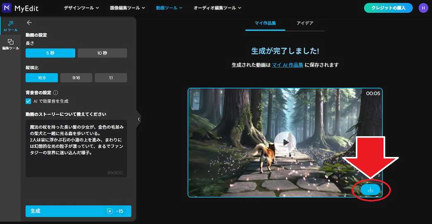The width and height of the screenshot is (432, 224).
Task: Click the credit cost -15 indicator
Action: 115,211
